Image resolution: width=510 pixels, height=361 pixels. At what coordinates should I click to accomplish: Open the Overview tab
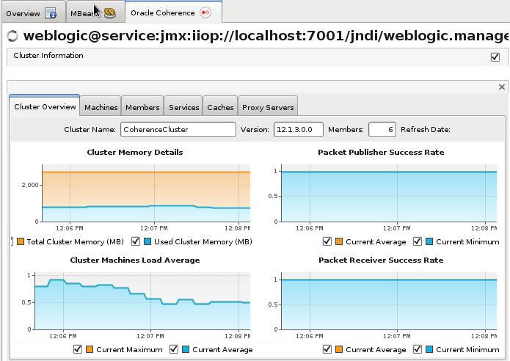(34, 13)
